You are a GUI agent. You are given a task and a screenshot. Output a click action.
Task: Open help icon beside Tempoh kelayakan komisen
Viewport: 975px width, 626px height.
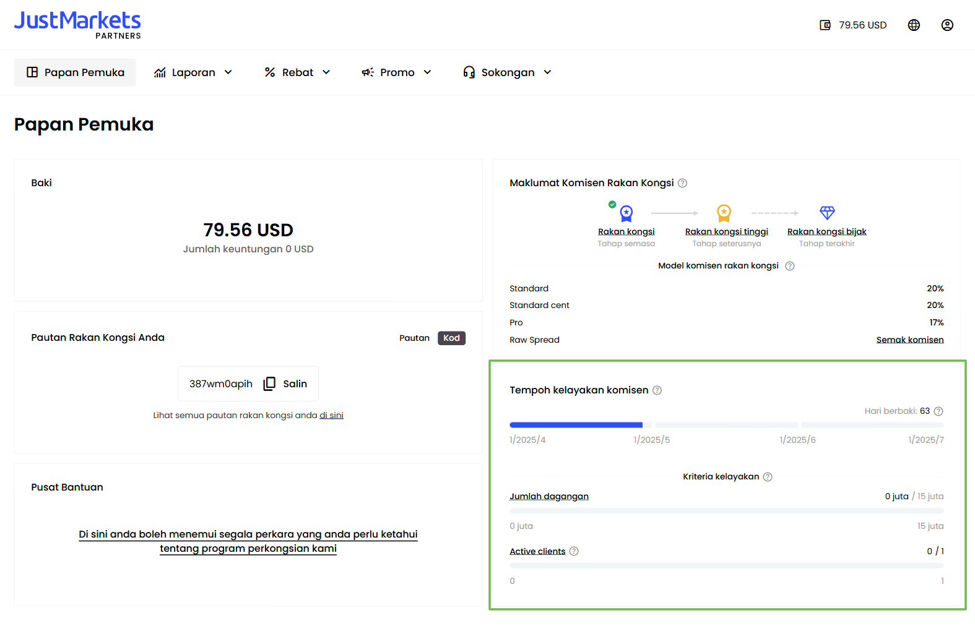[657, 390]
